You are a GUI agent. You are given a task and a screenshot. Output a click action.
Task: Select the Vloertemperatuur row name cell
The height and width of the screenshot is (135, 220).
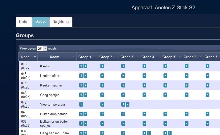coord(53,104)
